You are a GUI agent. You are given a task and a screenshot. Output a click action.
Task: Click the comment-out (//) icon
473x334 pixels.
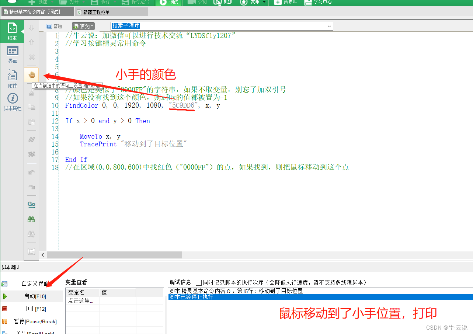tap(32, 140)
